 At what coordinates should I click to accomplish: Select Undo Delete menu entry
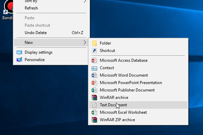pos(36,33)
